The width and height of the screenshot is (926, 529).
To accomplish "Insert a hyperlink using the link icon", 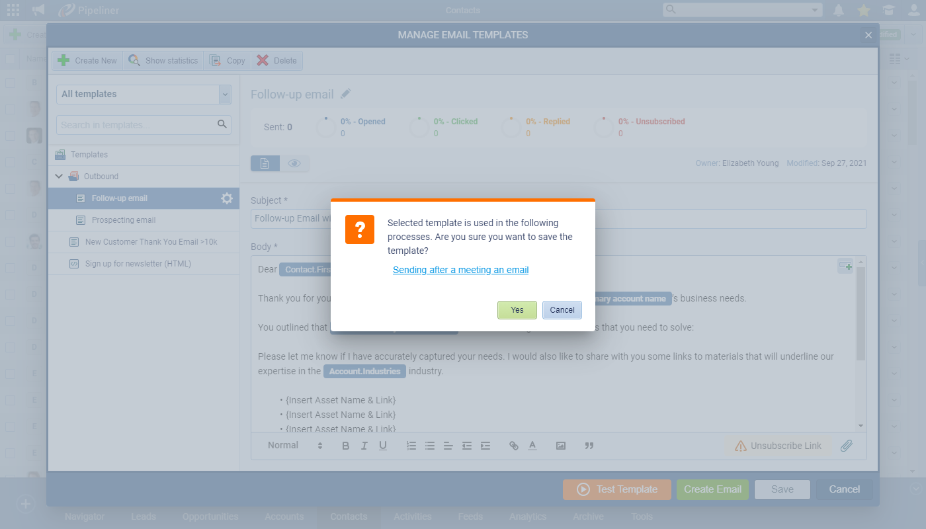I will pyautogui.click(x=513, y=446).
